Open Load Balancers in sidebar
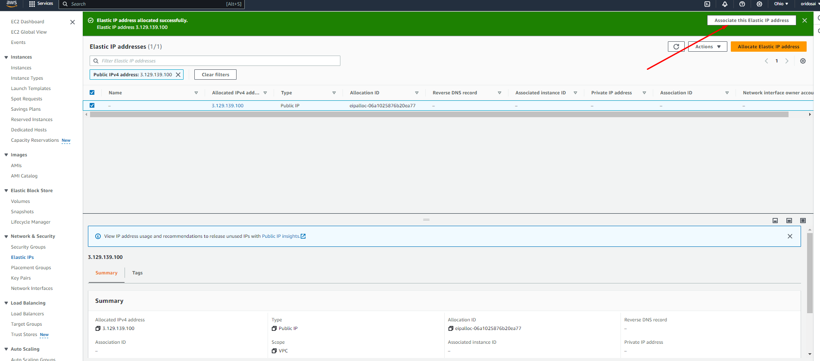The image size is (820, 361). pyautogui.click(x=28, y=314)
